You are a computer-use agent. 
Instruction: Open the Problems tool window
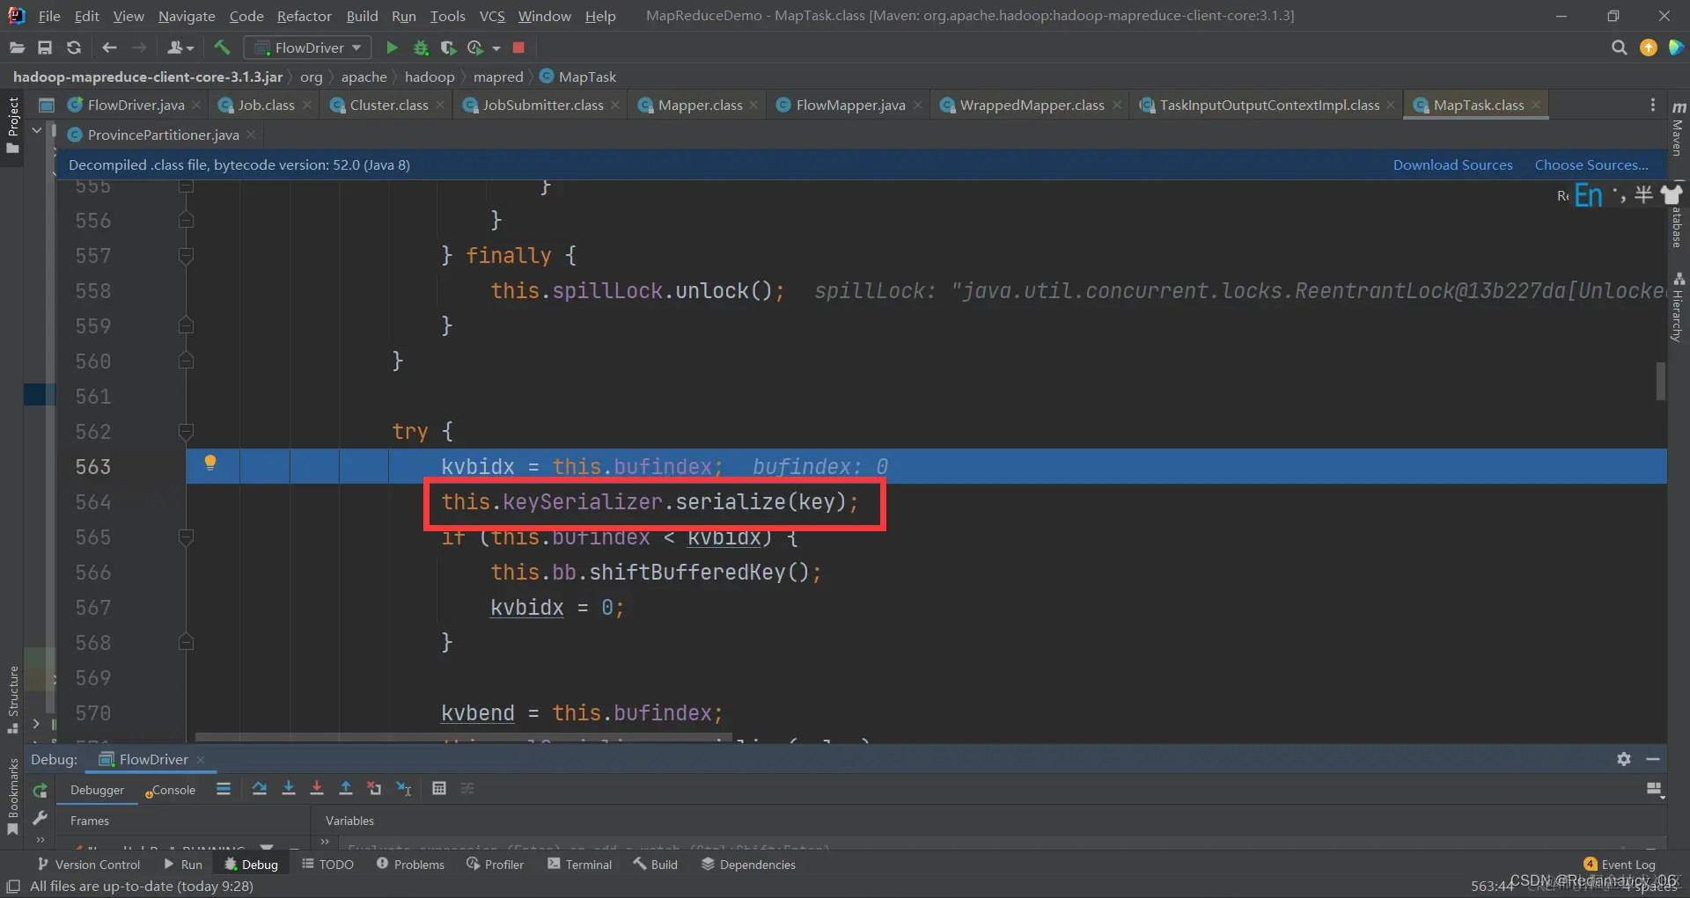tap(410, 865)
